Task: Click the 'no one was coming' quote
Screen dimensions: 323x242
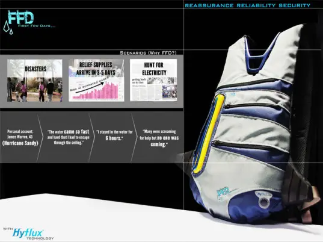Action: 159,138
